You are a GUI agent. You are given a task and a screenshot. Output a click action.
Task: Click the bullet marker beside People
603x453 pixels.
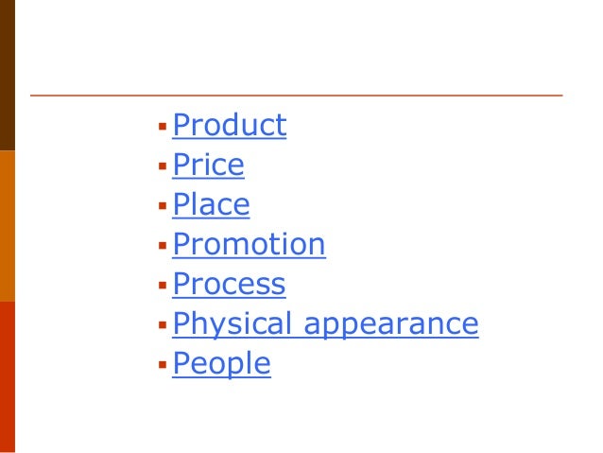(163, 365)
